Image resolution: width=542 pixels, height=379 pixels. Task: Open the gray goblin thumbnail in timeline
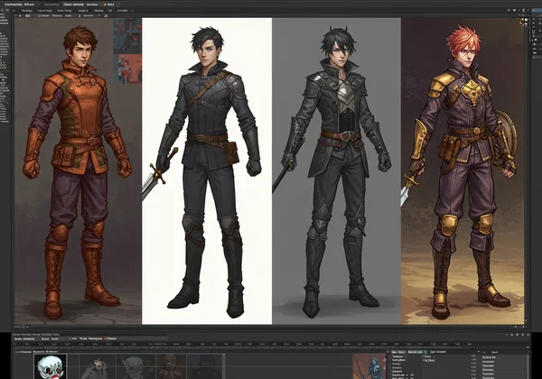(x=135, y=367)
